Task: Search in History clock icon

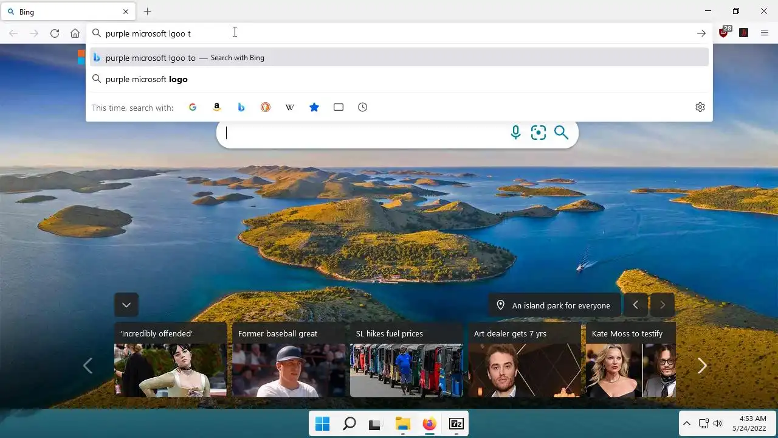Action: click(x=363, y=107)
